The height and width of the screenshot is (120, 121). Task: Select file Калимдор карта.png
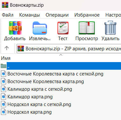coord(30,97)
